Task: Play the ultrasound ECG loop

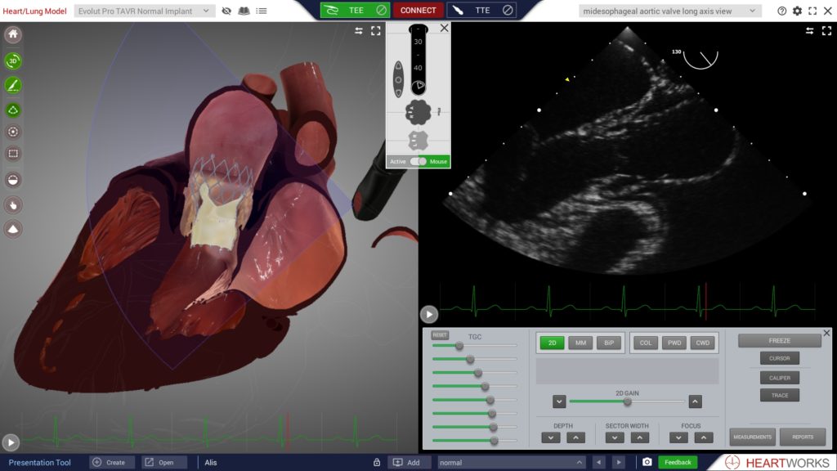Action: (429, 315)
